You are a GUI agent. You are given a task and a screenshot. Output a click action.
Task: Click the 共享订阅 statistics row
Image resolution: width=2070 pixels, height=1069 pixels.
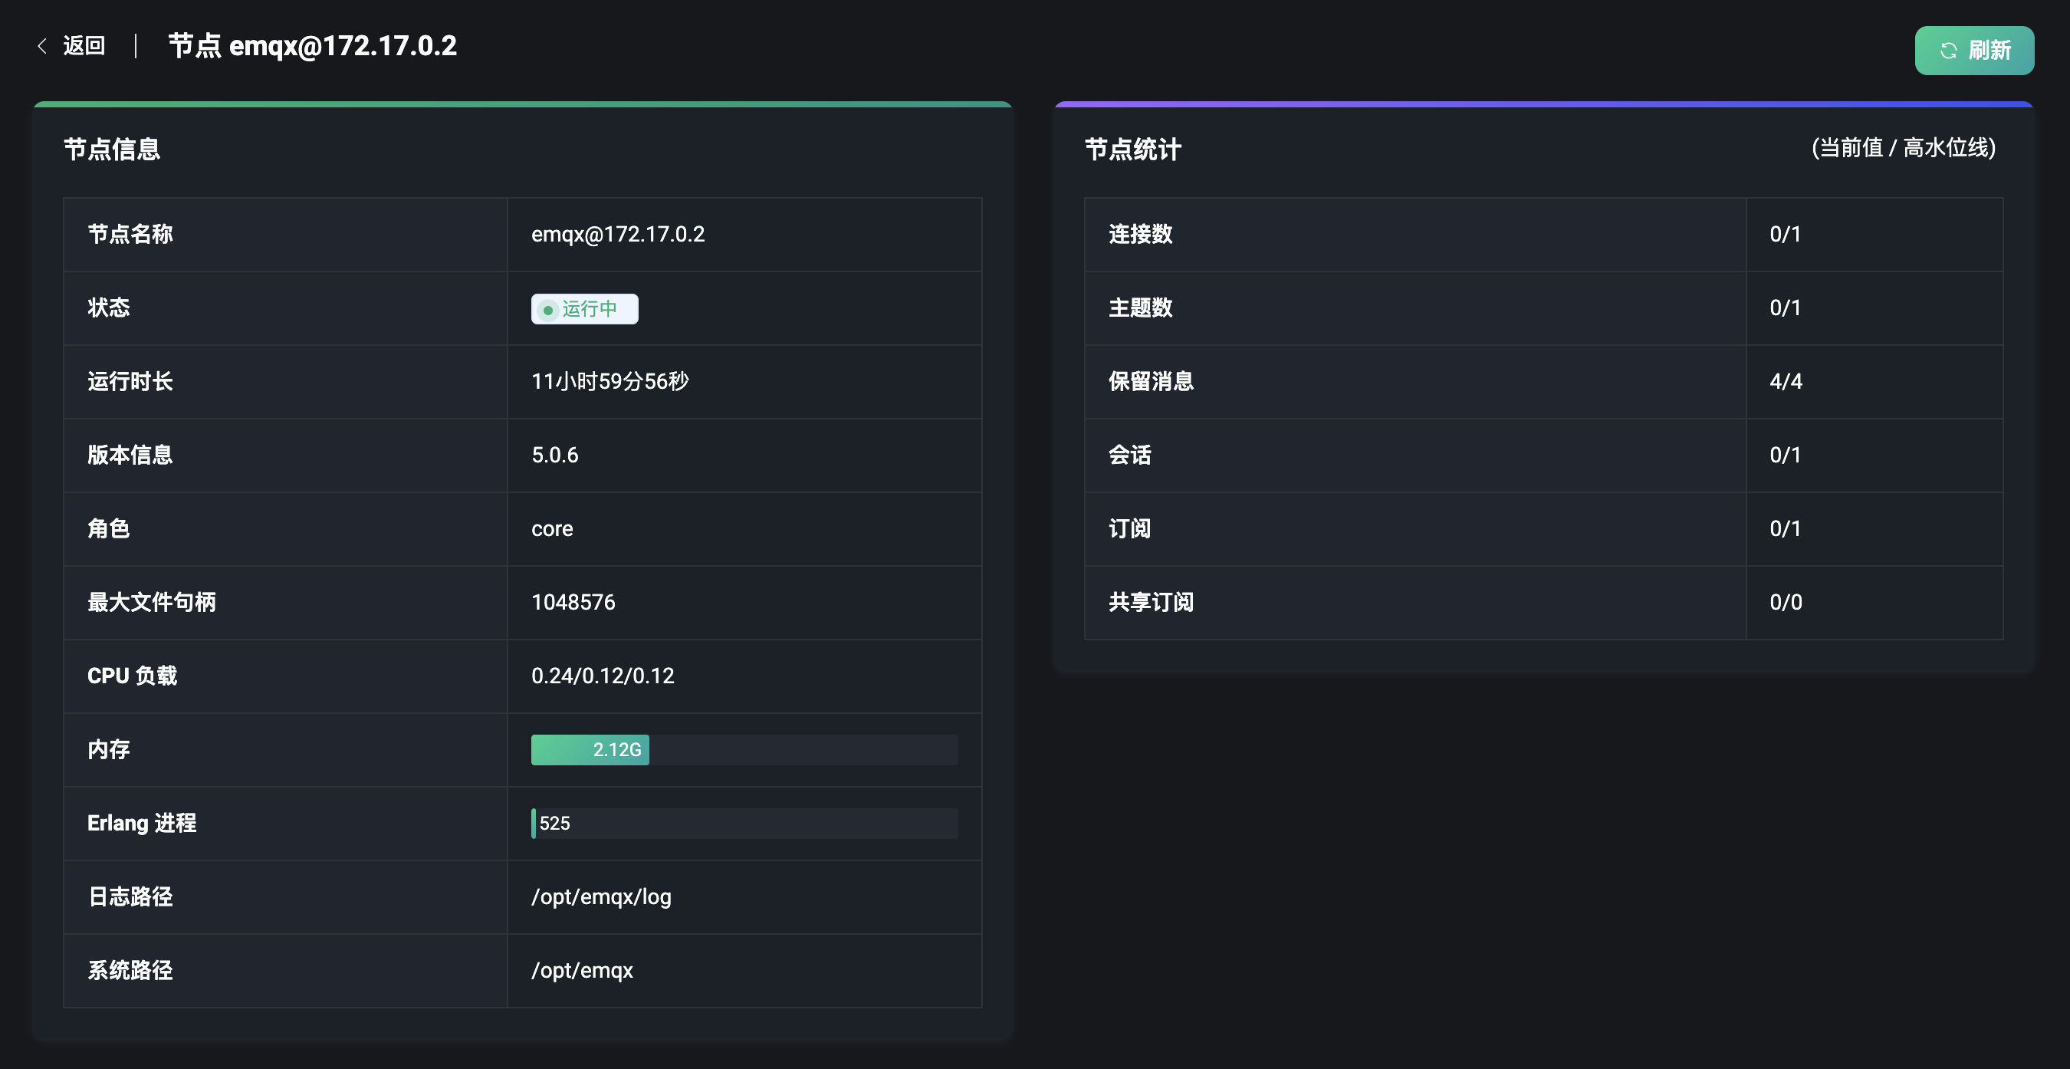[x=1151, y=602]
